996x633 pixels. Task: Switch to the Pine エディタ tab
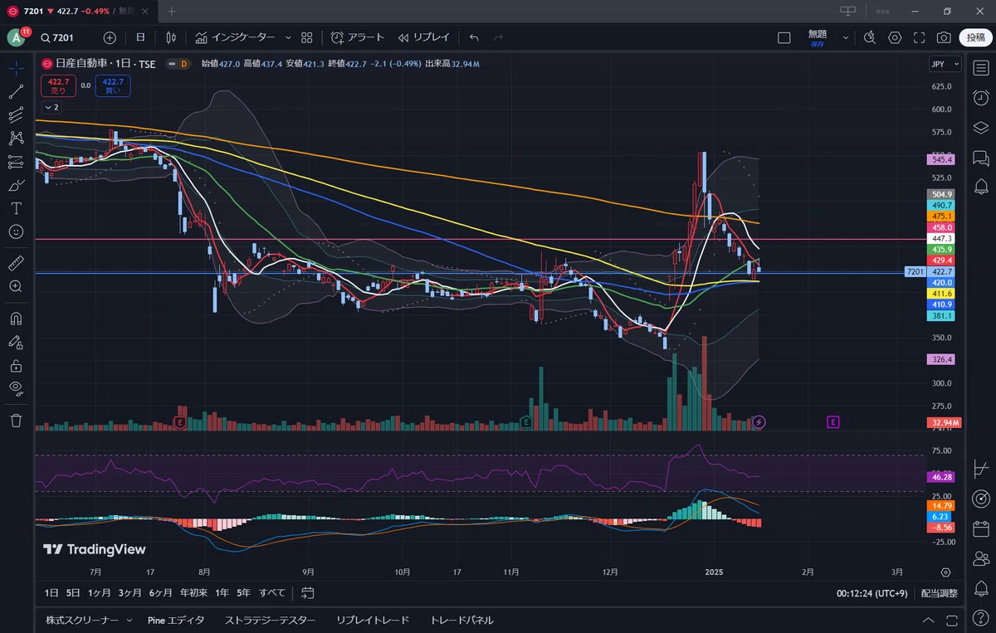(176, 620)
